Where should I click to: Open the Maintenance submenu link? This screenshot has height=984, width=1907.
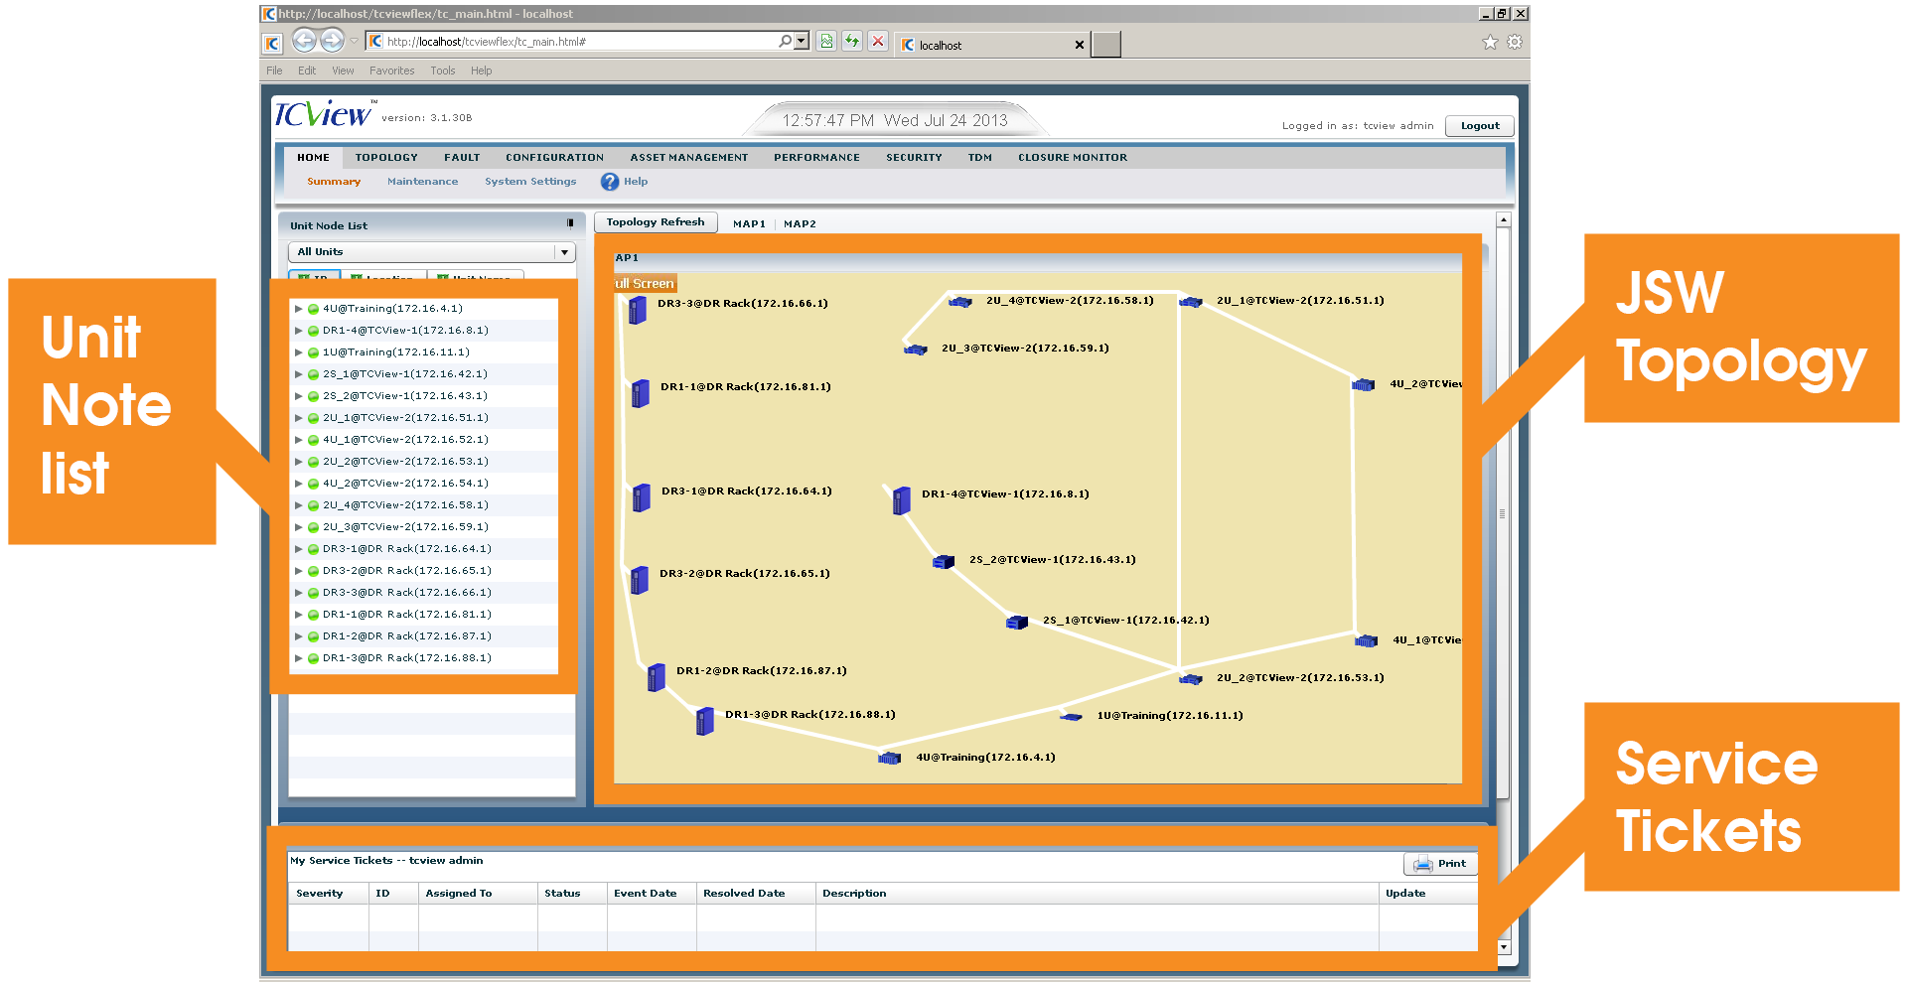422,182
